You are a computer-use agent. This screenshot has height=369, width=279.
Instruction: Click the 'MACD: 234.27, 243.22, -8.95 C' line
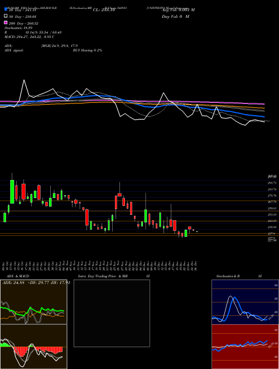click(x=30, y=37)
